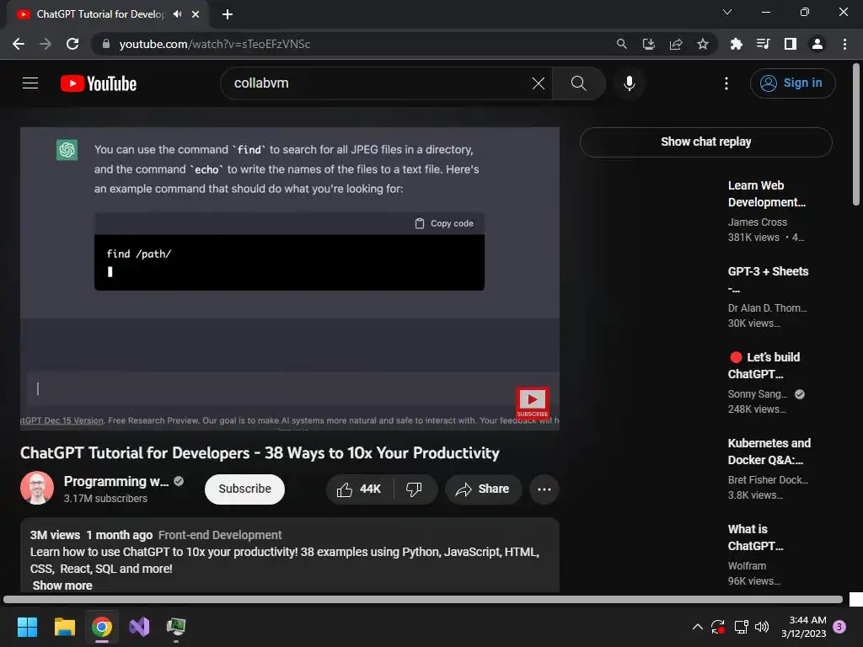
Task: Dislike the video with thumbs down
Action: pos(414,489)
